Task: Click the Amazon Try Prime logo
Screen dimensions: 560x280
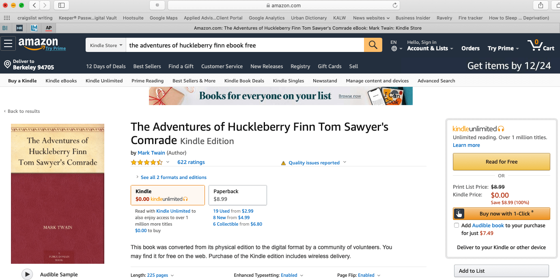Action: 38,45
